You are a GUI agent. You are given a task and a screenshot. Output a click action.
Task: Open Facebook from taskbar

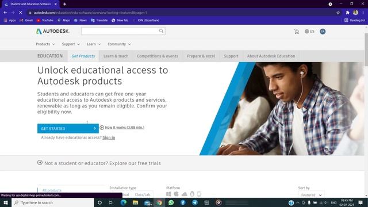[183, 202]
